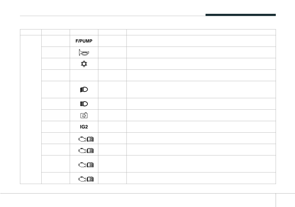Click the empty description cell beside IG2
This screenshot has height=207, width=295.
[x=201, y=127]
